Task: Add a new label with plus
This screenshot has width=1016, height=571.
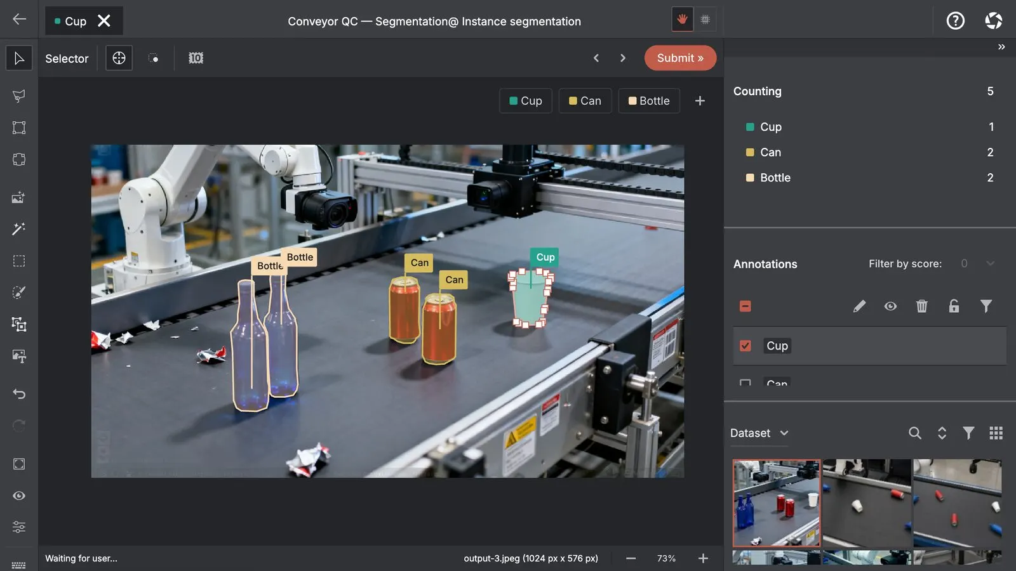Action: 700,101
